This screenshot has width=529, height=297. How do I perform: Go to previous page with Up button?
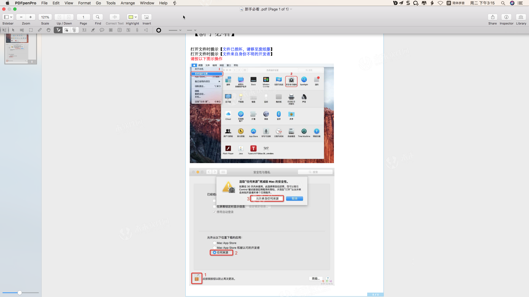click(x=59, y=17)
